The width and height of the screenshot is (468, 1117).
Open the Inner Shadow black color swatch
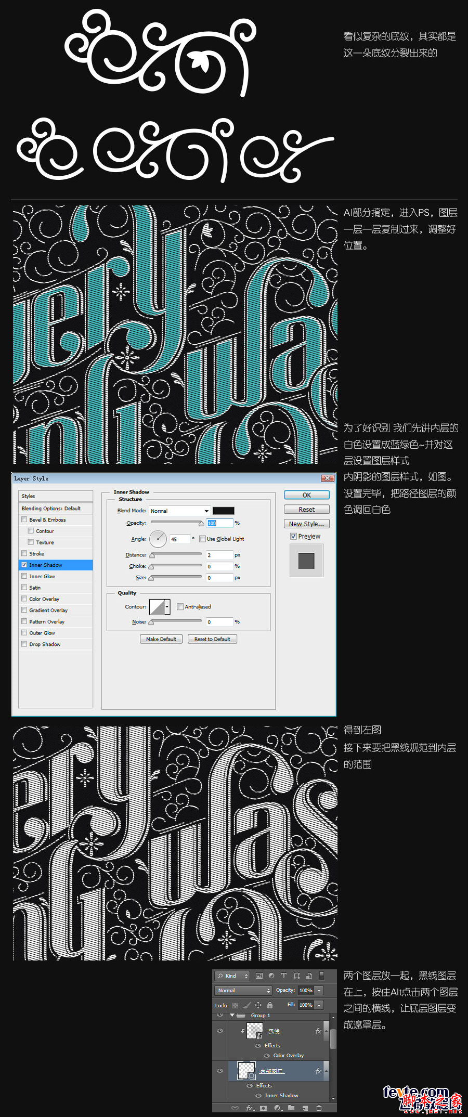[x=224, y=511]
